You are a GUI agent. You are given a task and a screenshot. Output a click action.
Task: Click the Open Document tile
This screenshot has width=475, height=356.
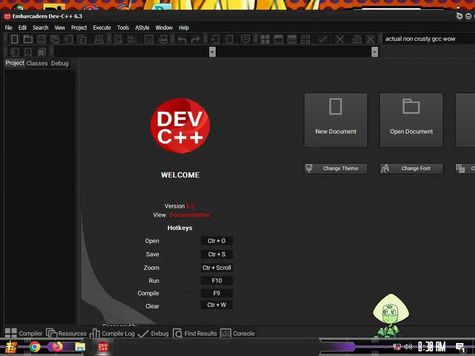[411, 120]
